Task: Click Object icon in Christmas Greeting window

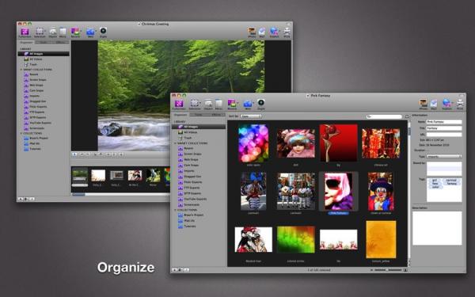Action: tap(53, 31)
